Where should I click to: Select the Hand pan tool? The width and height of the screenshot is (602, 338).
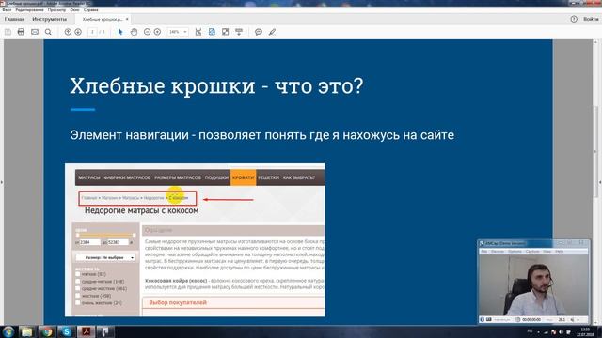[x=134, y=32]
